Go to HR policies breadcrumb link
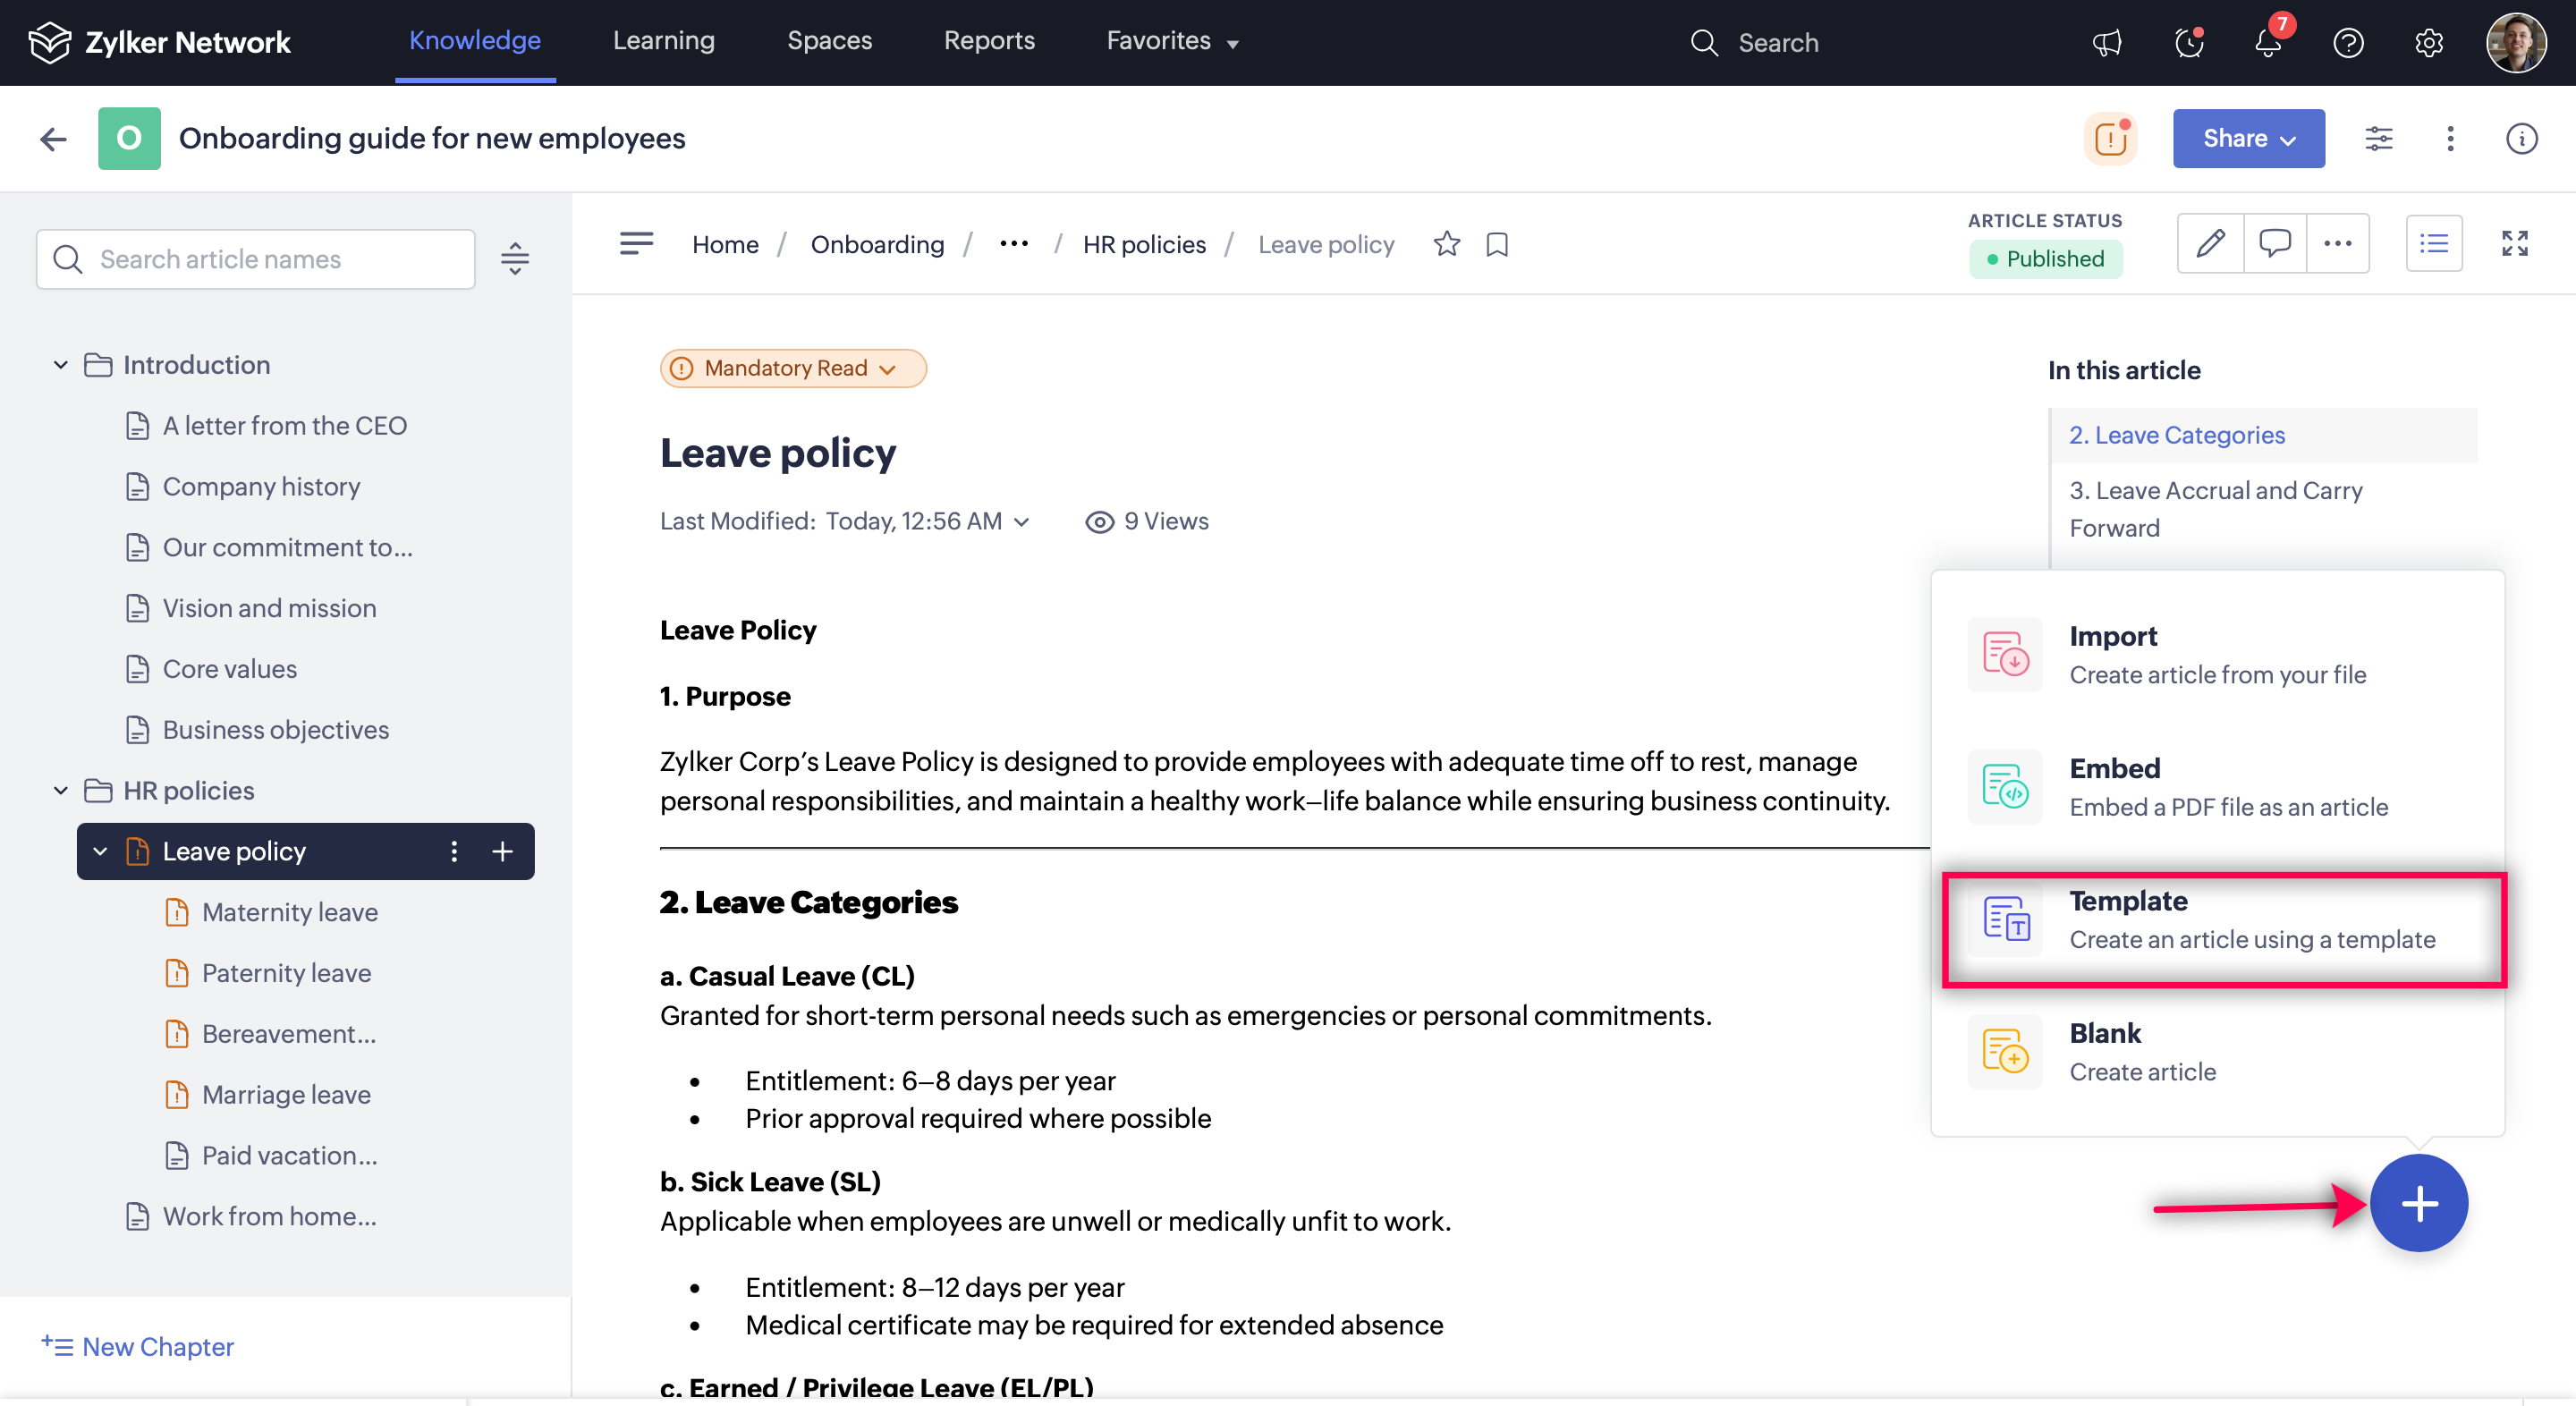The height and width of the screenshot is (1406, 2576). 1144,244
